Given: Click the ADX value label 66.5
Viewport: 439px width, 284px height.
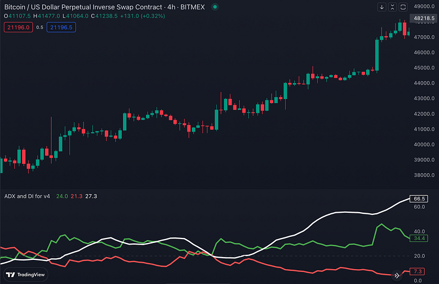Looking at the screenshot, I should 419,198.
